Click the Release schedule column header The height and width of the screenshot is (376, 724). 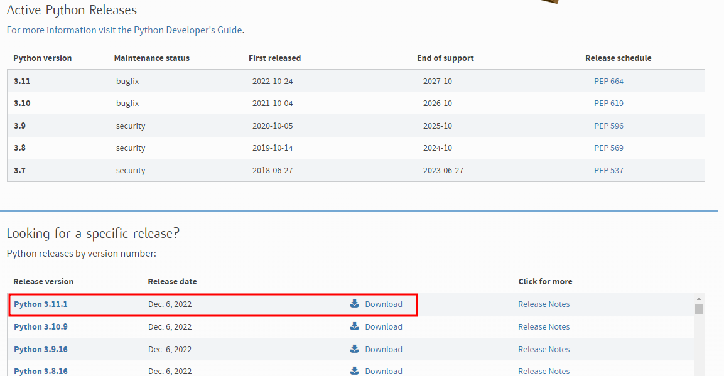[619, 58]
